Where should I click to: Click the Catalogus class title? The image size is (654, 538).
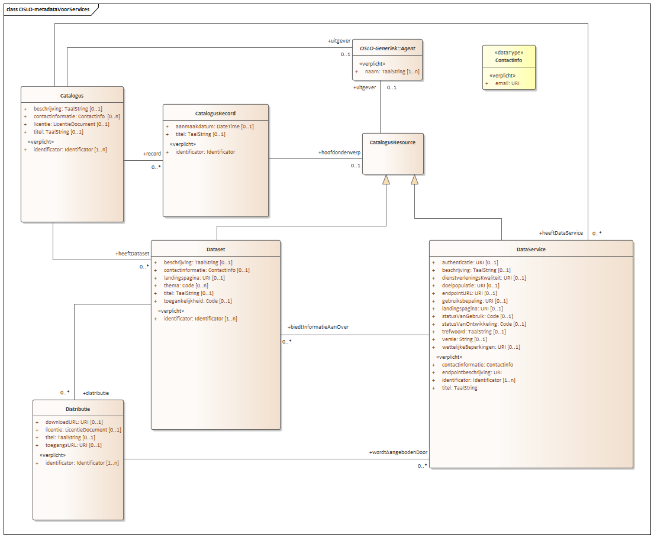72,95
